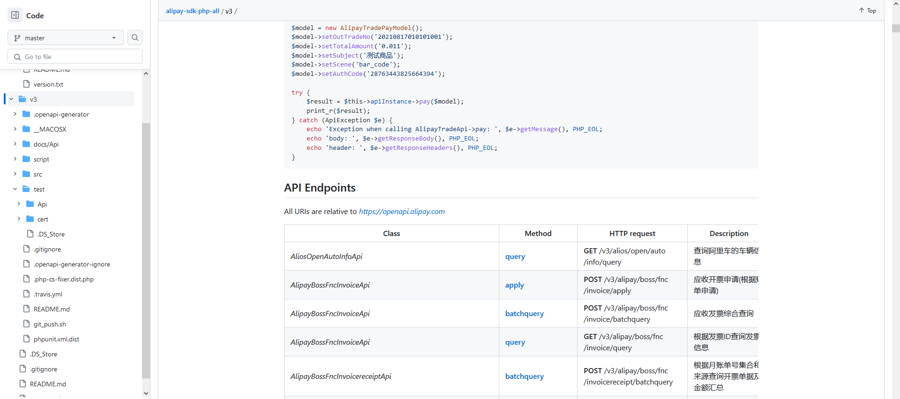Screen dimensions: 900x399
Task: Jump to Top of page
Action: [867, 10]
